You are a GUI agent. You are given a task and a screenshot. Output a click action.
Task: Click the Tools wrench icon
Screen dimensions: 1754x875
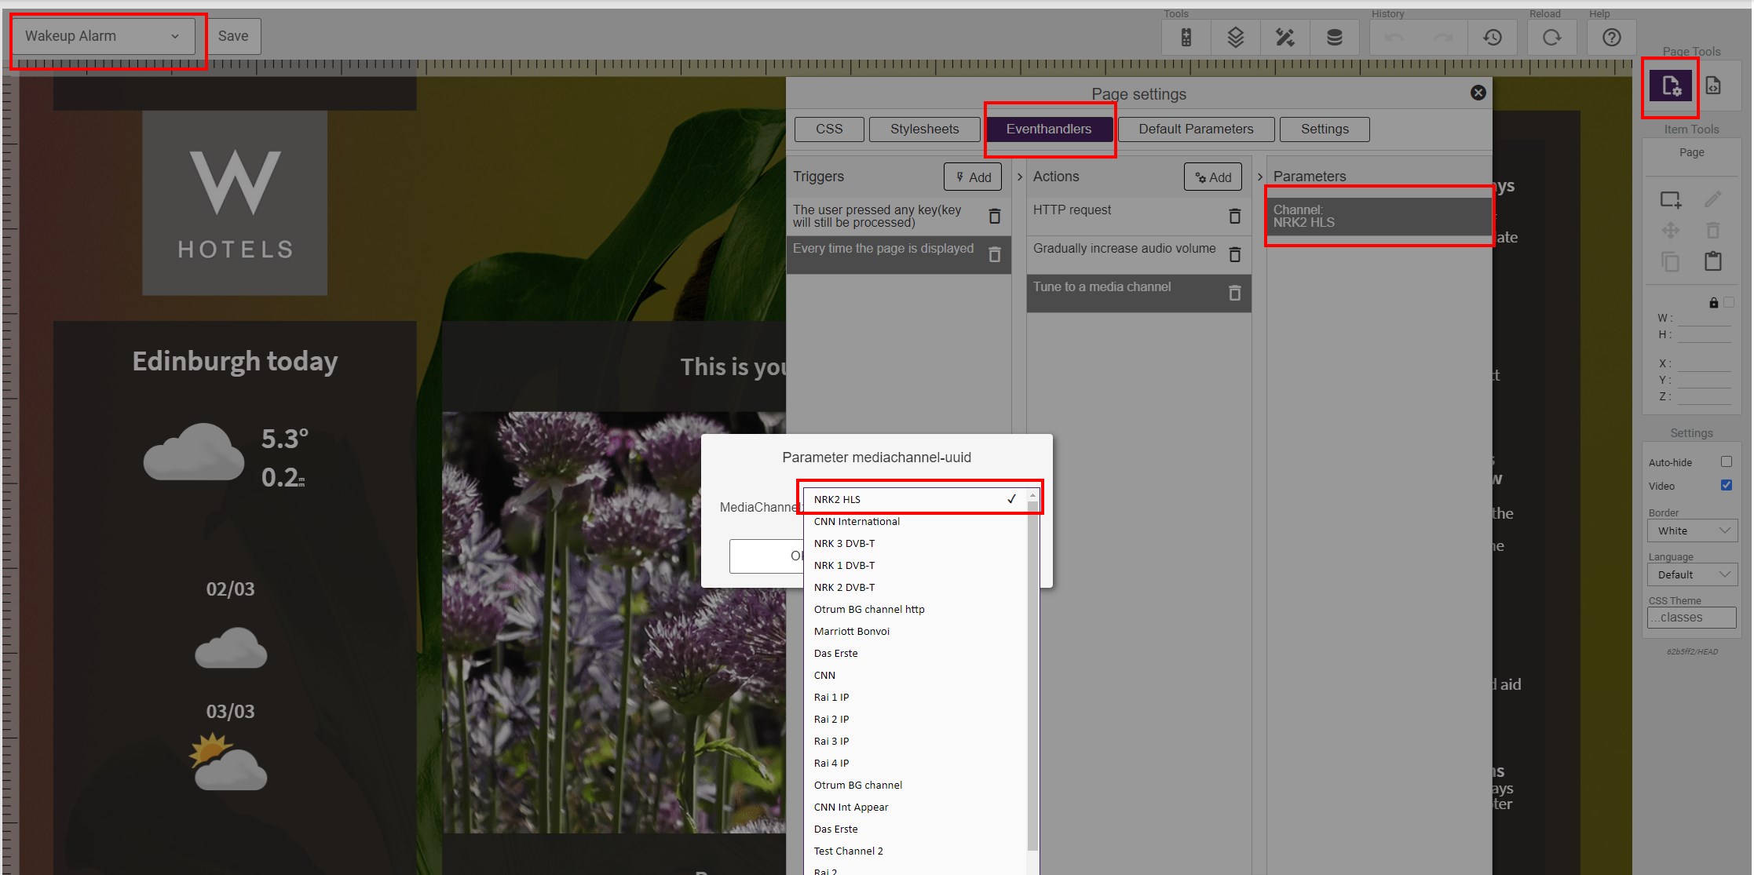coord(1284,36)
